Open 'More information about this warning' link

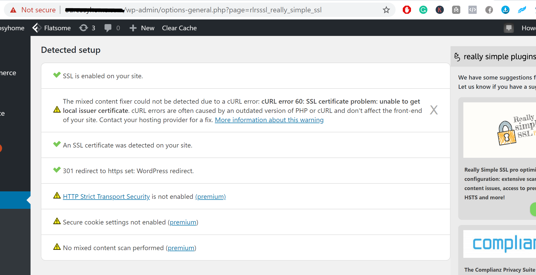(269, 120)
